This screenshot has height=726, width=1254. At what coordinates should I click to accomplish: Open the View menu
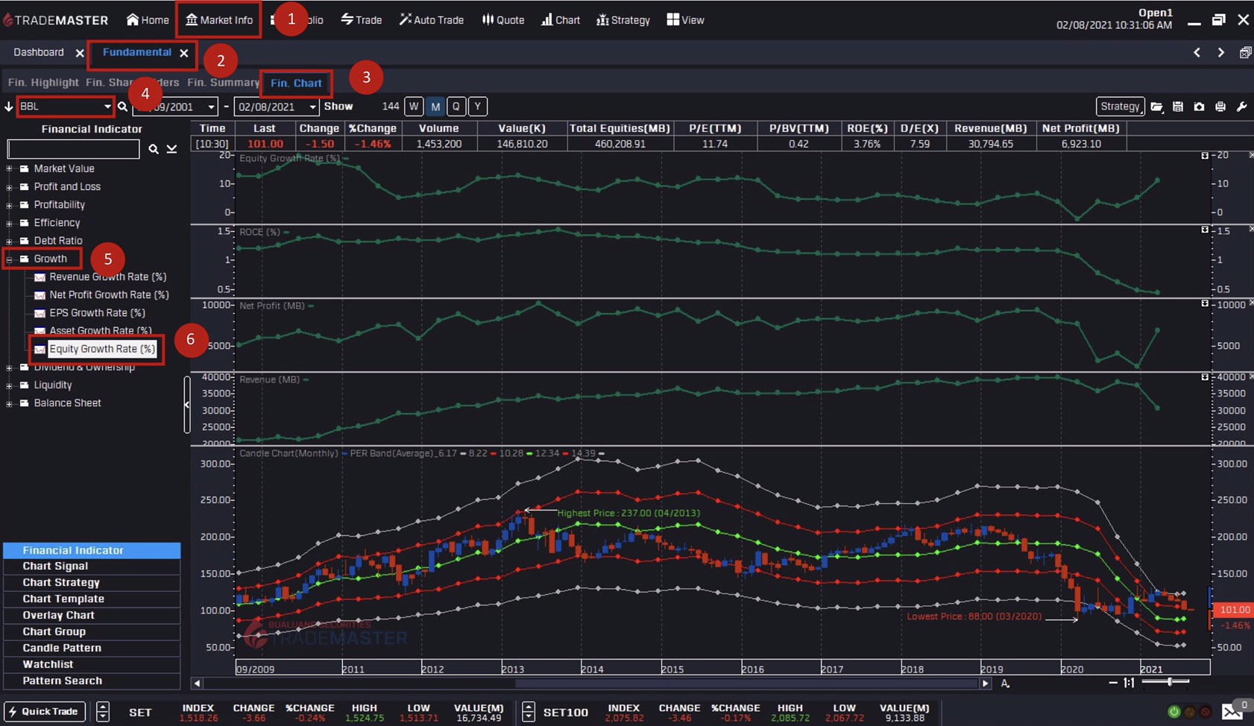click(685, 20)
